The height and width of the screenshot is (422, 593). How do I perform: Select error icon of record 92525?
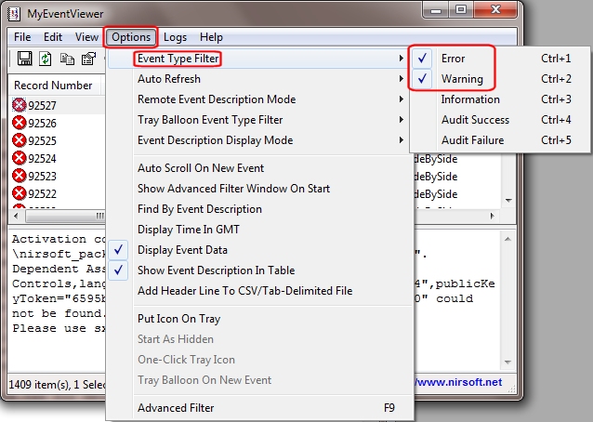pos(19,140)
